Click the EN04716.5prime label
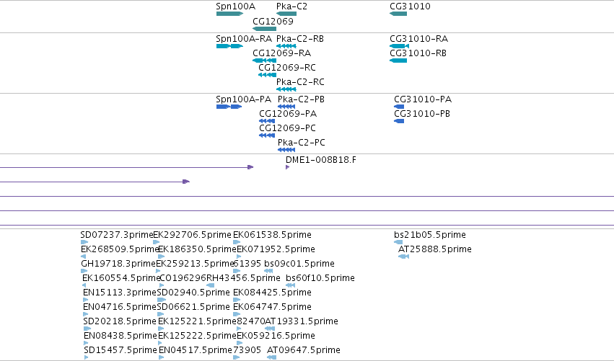The height and width of the screenshot is (361, 614). pos(120,308)
